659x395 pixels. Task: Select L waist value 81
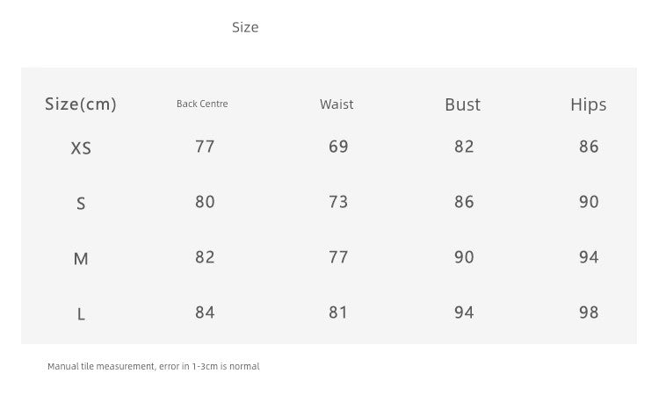pos(338,312)
